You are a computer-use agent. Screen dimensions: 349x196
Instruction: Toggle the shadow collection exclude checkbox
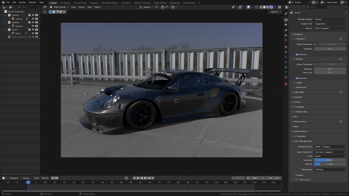pyautogui.click(x=29, y=22)
